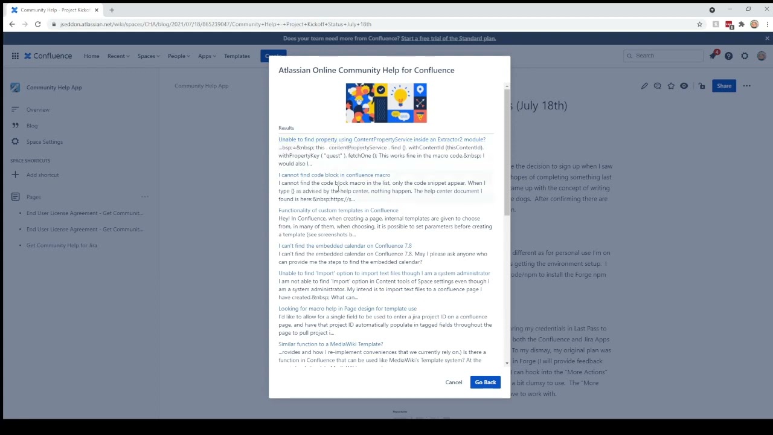Open the notifications bell
773x435 pixels.
[713, 56]
